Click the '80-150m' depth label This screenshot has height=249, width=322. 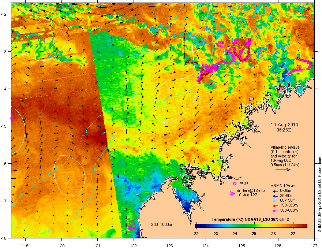[x=288, y=200]
